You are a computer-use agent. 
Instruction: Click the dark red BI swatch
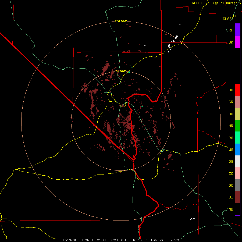coord(237,197)
